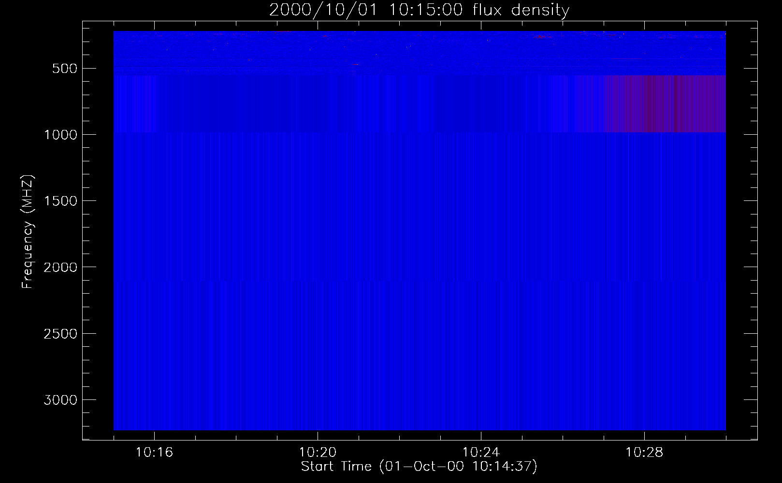This screenshot has width=782, height=483.
Task: Select the '1000' frequency axis label
Action: 60,135
